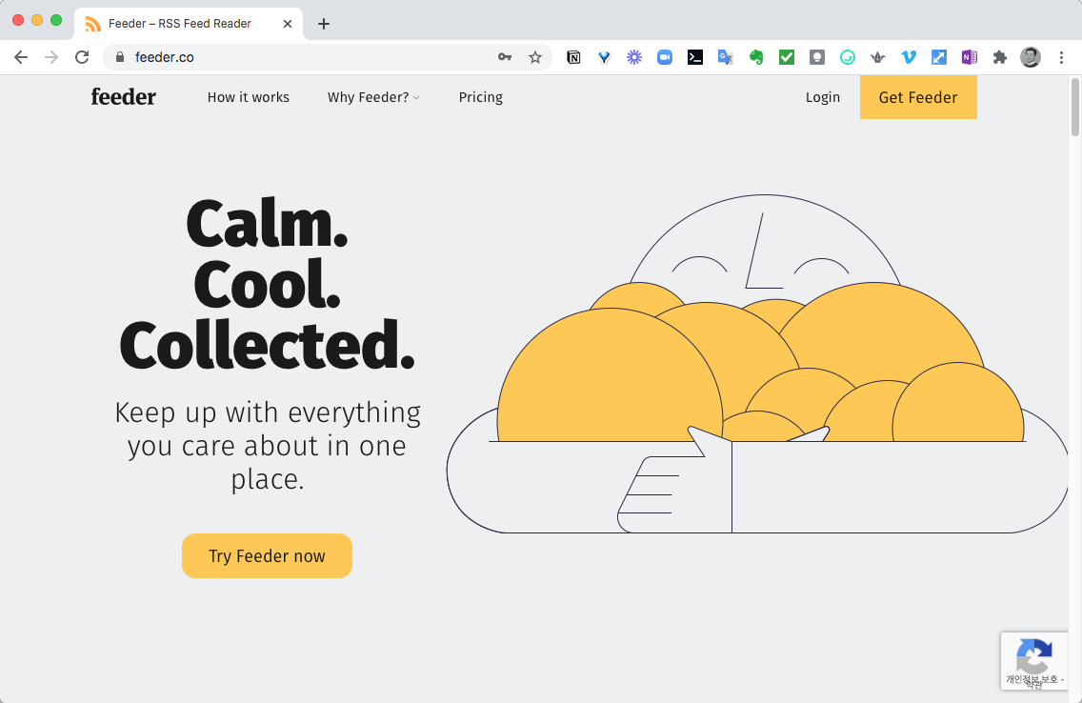Screen dimensions: 1082x703
Task: Click the origami crane extension icon
Action: point(878,57)
